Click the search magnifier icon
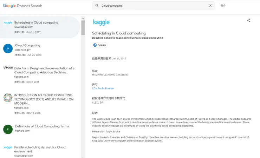The image size is (260, 158). click(97, 6)
